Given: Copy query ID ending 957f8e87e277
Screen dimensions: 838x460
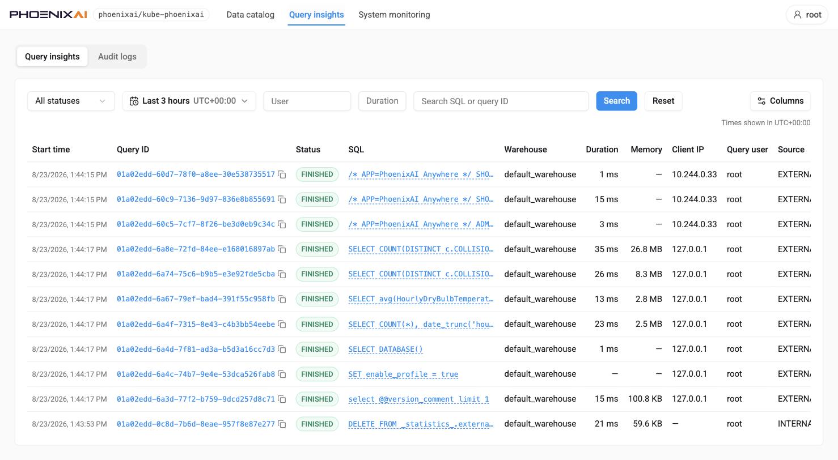Looking at the screenshot, I should [x=282, y=424].
